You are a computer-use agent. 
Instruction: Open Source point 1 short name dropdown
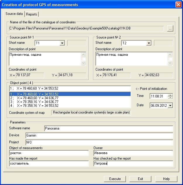click(62, 43)
